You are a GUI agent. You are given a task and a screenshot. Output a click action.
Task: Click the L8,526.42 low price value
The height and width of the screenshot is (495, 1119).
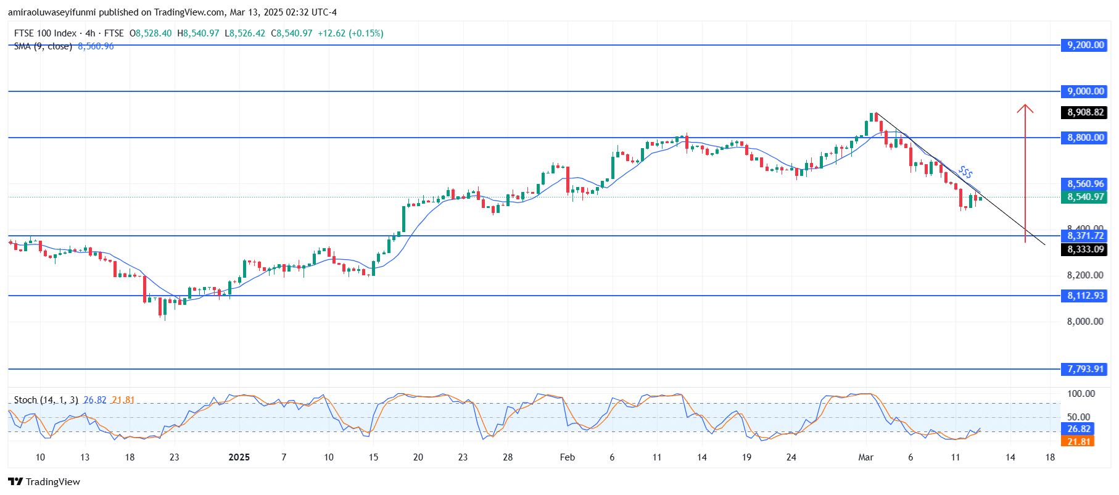(245, 33)
